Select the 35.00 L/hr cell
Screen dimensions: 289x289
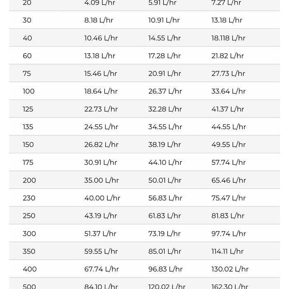pos(102,180)
